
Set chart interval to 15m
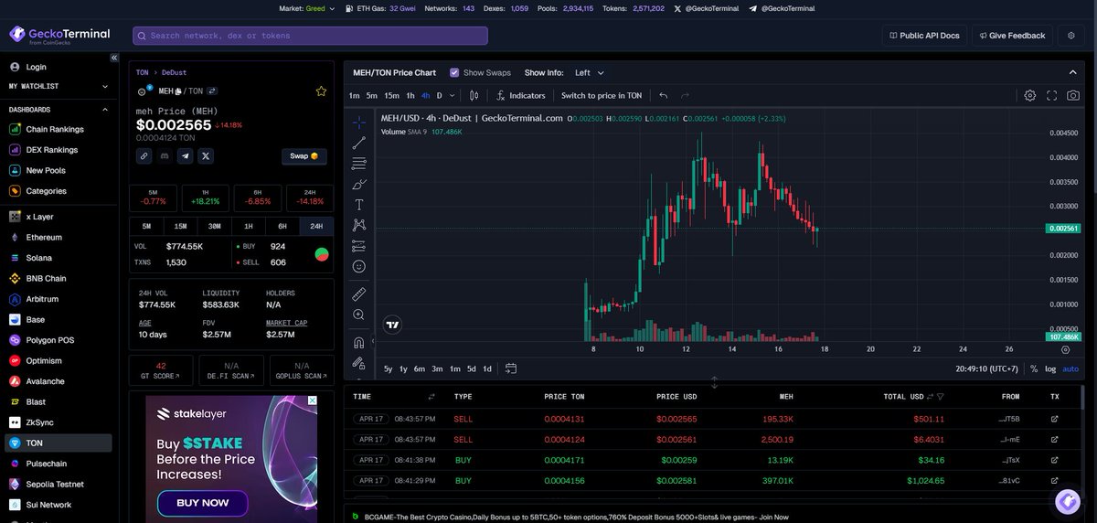coord(391,95)
